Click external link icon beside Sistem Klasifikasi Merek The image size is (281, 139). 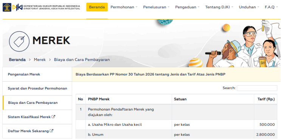pos(53,117)
